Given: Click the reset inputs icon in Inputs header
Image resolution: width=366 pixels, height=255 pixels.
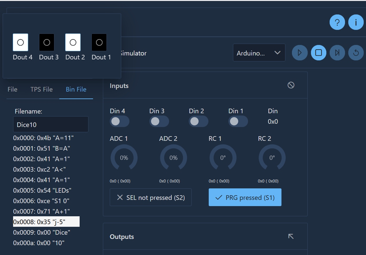Looking at the screenshot, I should pyautogui.click(x=291, y=85).
